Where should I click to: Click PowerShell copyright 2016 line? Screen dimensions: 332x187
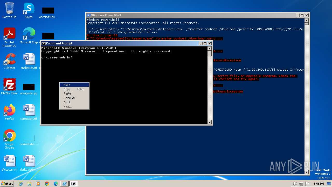[143, 23]
